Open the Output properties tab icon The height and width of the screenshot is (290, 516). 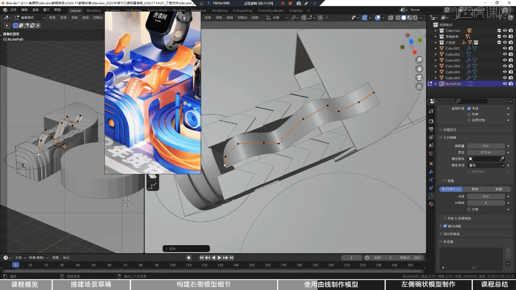[431, 129]
